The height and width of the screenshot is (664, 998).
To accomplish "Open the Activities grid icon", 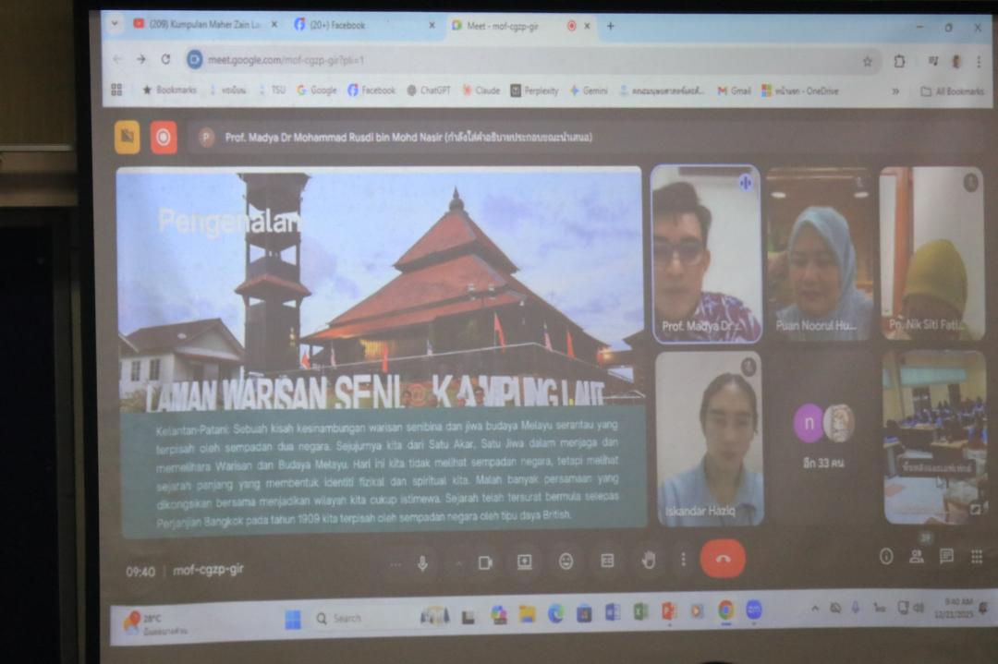I will tap(976, 556).
